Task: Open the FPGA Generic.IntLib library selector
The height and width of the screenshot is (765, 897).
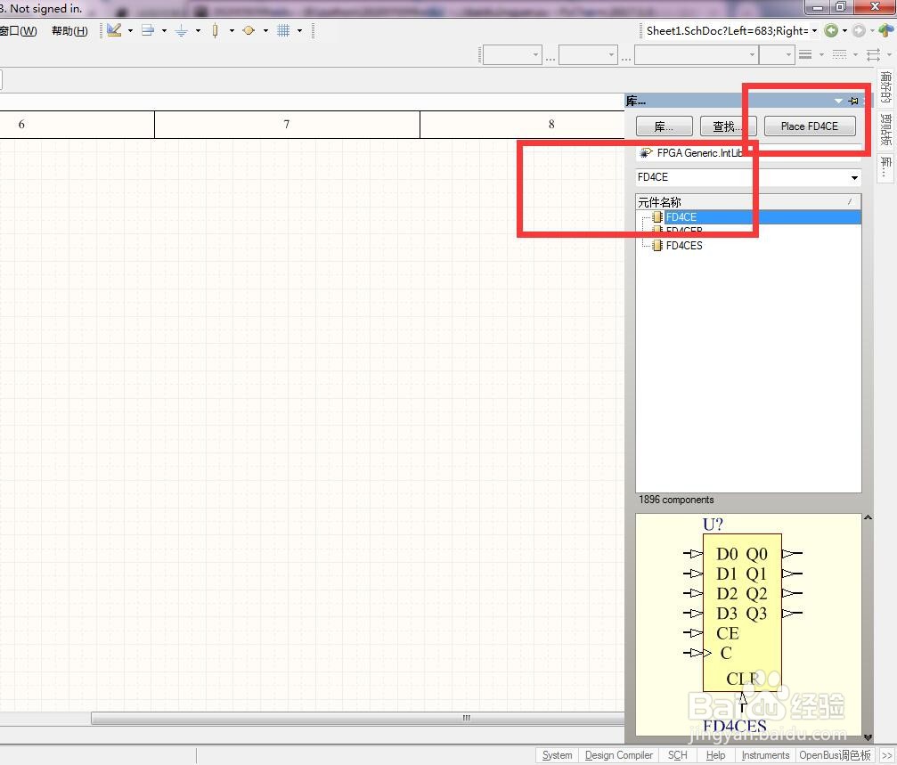Action: pos(748,152)
